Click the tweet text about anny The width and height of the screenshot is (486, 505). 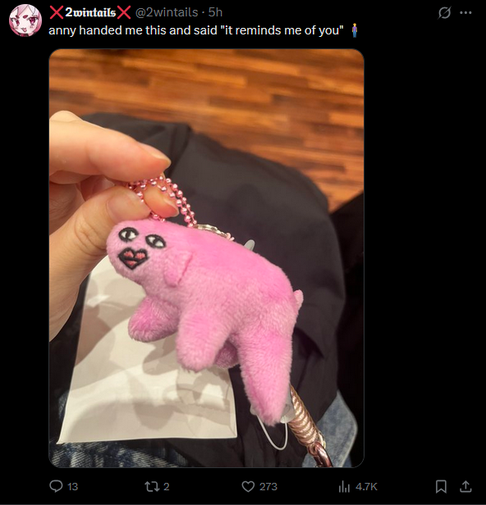(196, 30)
